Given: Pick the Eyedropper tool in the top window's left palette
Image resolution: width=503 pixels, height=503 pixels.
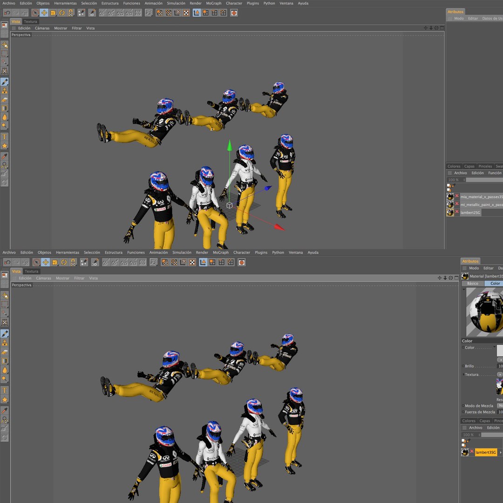Looking at the screenshot, I should (x=5, y=156).
